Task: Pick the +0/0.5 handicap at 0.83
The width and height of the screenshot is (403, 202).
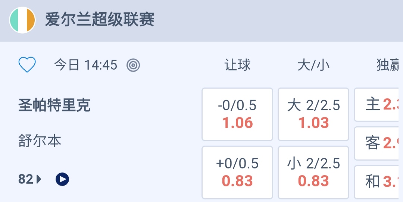Action: (237, 173)
